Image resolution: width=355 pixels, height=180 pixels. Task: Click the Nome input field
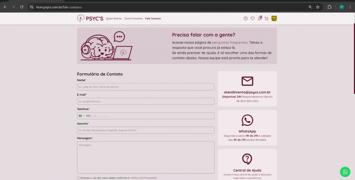pyautogui.click(x=146, y=87)
